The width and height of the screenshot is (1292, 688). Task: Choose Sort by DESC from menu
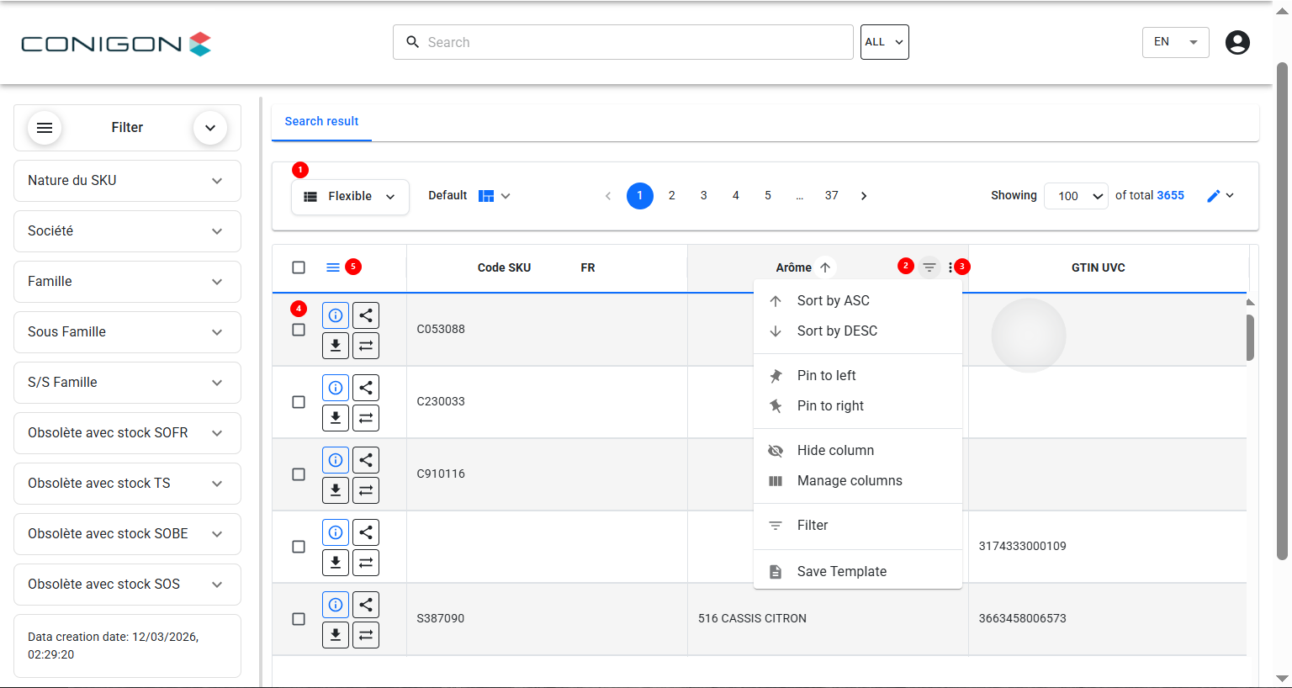point(837,331)
